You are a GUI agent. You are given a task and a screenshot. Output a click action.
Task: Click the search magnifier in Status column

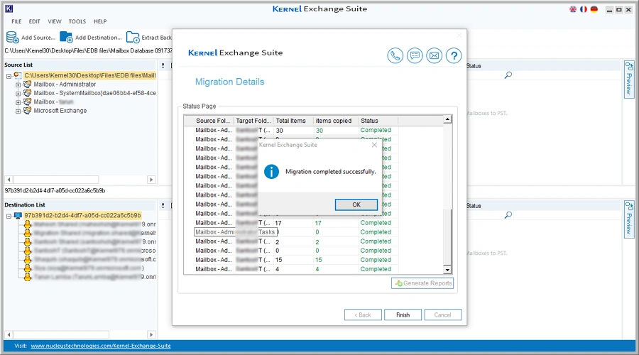coord(508,75)
